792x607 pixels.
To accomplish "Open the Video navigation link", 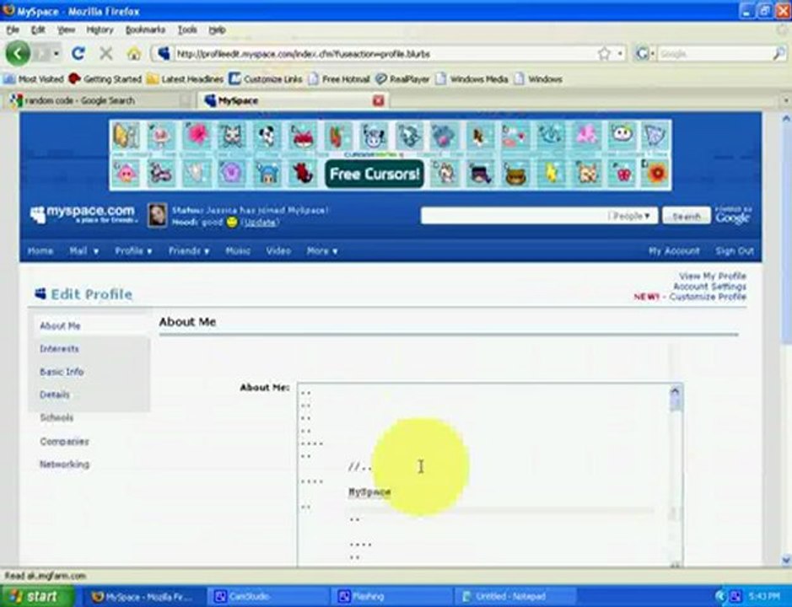I will (x=278, y=251).
